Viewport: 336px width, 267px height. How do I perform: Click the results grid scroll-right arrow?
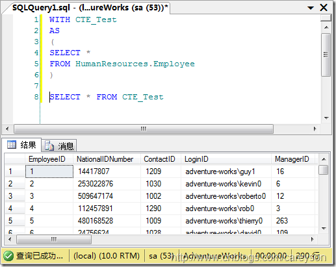point(312,239)
